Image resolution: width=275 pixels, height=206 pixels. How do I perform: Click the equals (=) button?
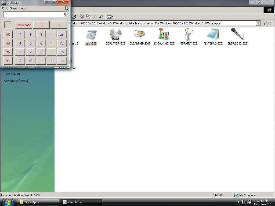pos(62,61)
